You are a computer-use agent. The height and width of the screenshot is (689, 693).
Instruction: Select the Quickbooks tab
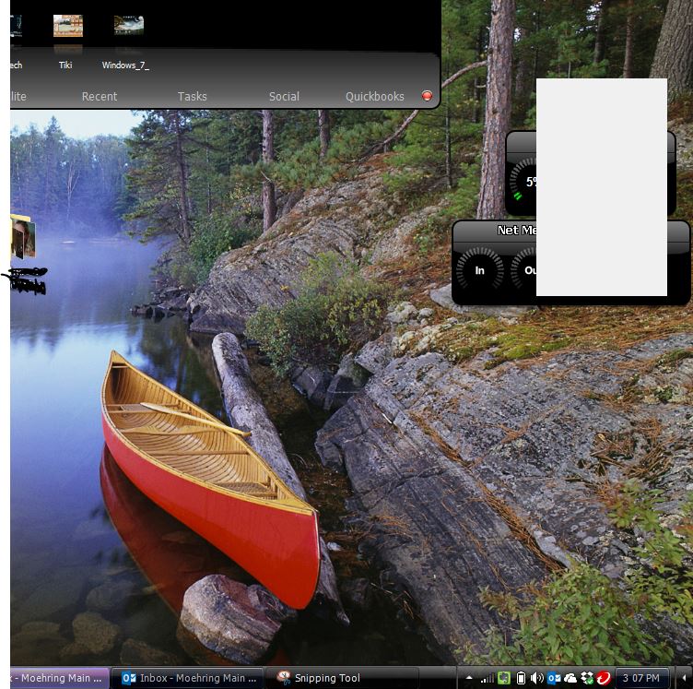tap(374, 96)
